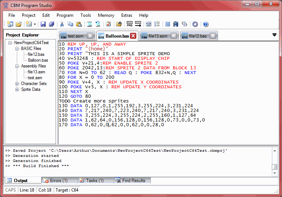Open the tab list dropdown arrow
The width and height of the screenshot is (282, 197).
coord(274,35)
